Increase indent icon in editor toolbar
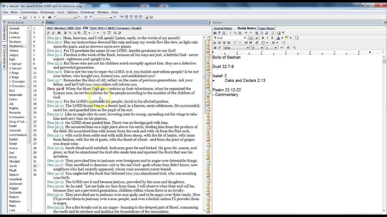The width and height of the screenshot is (387, 217). 251,42
